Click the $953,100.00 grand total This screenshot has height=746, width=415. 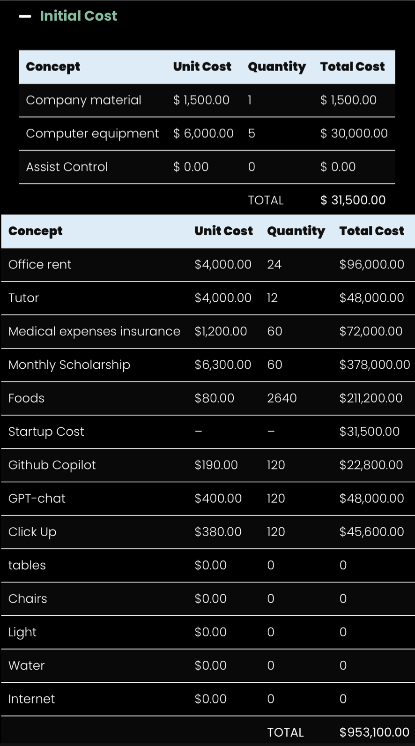click(374, 732)
